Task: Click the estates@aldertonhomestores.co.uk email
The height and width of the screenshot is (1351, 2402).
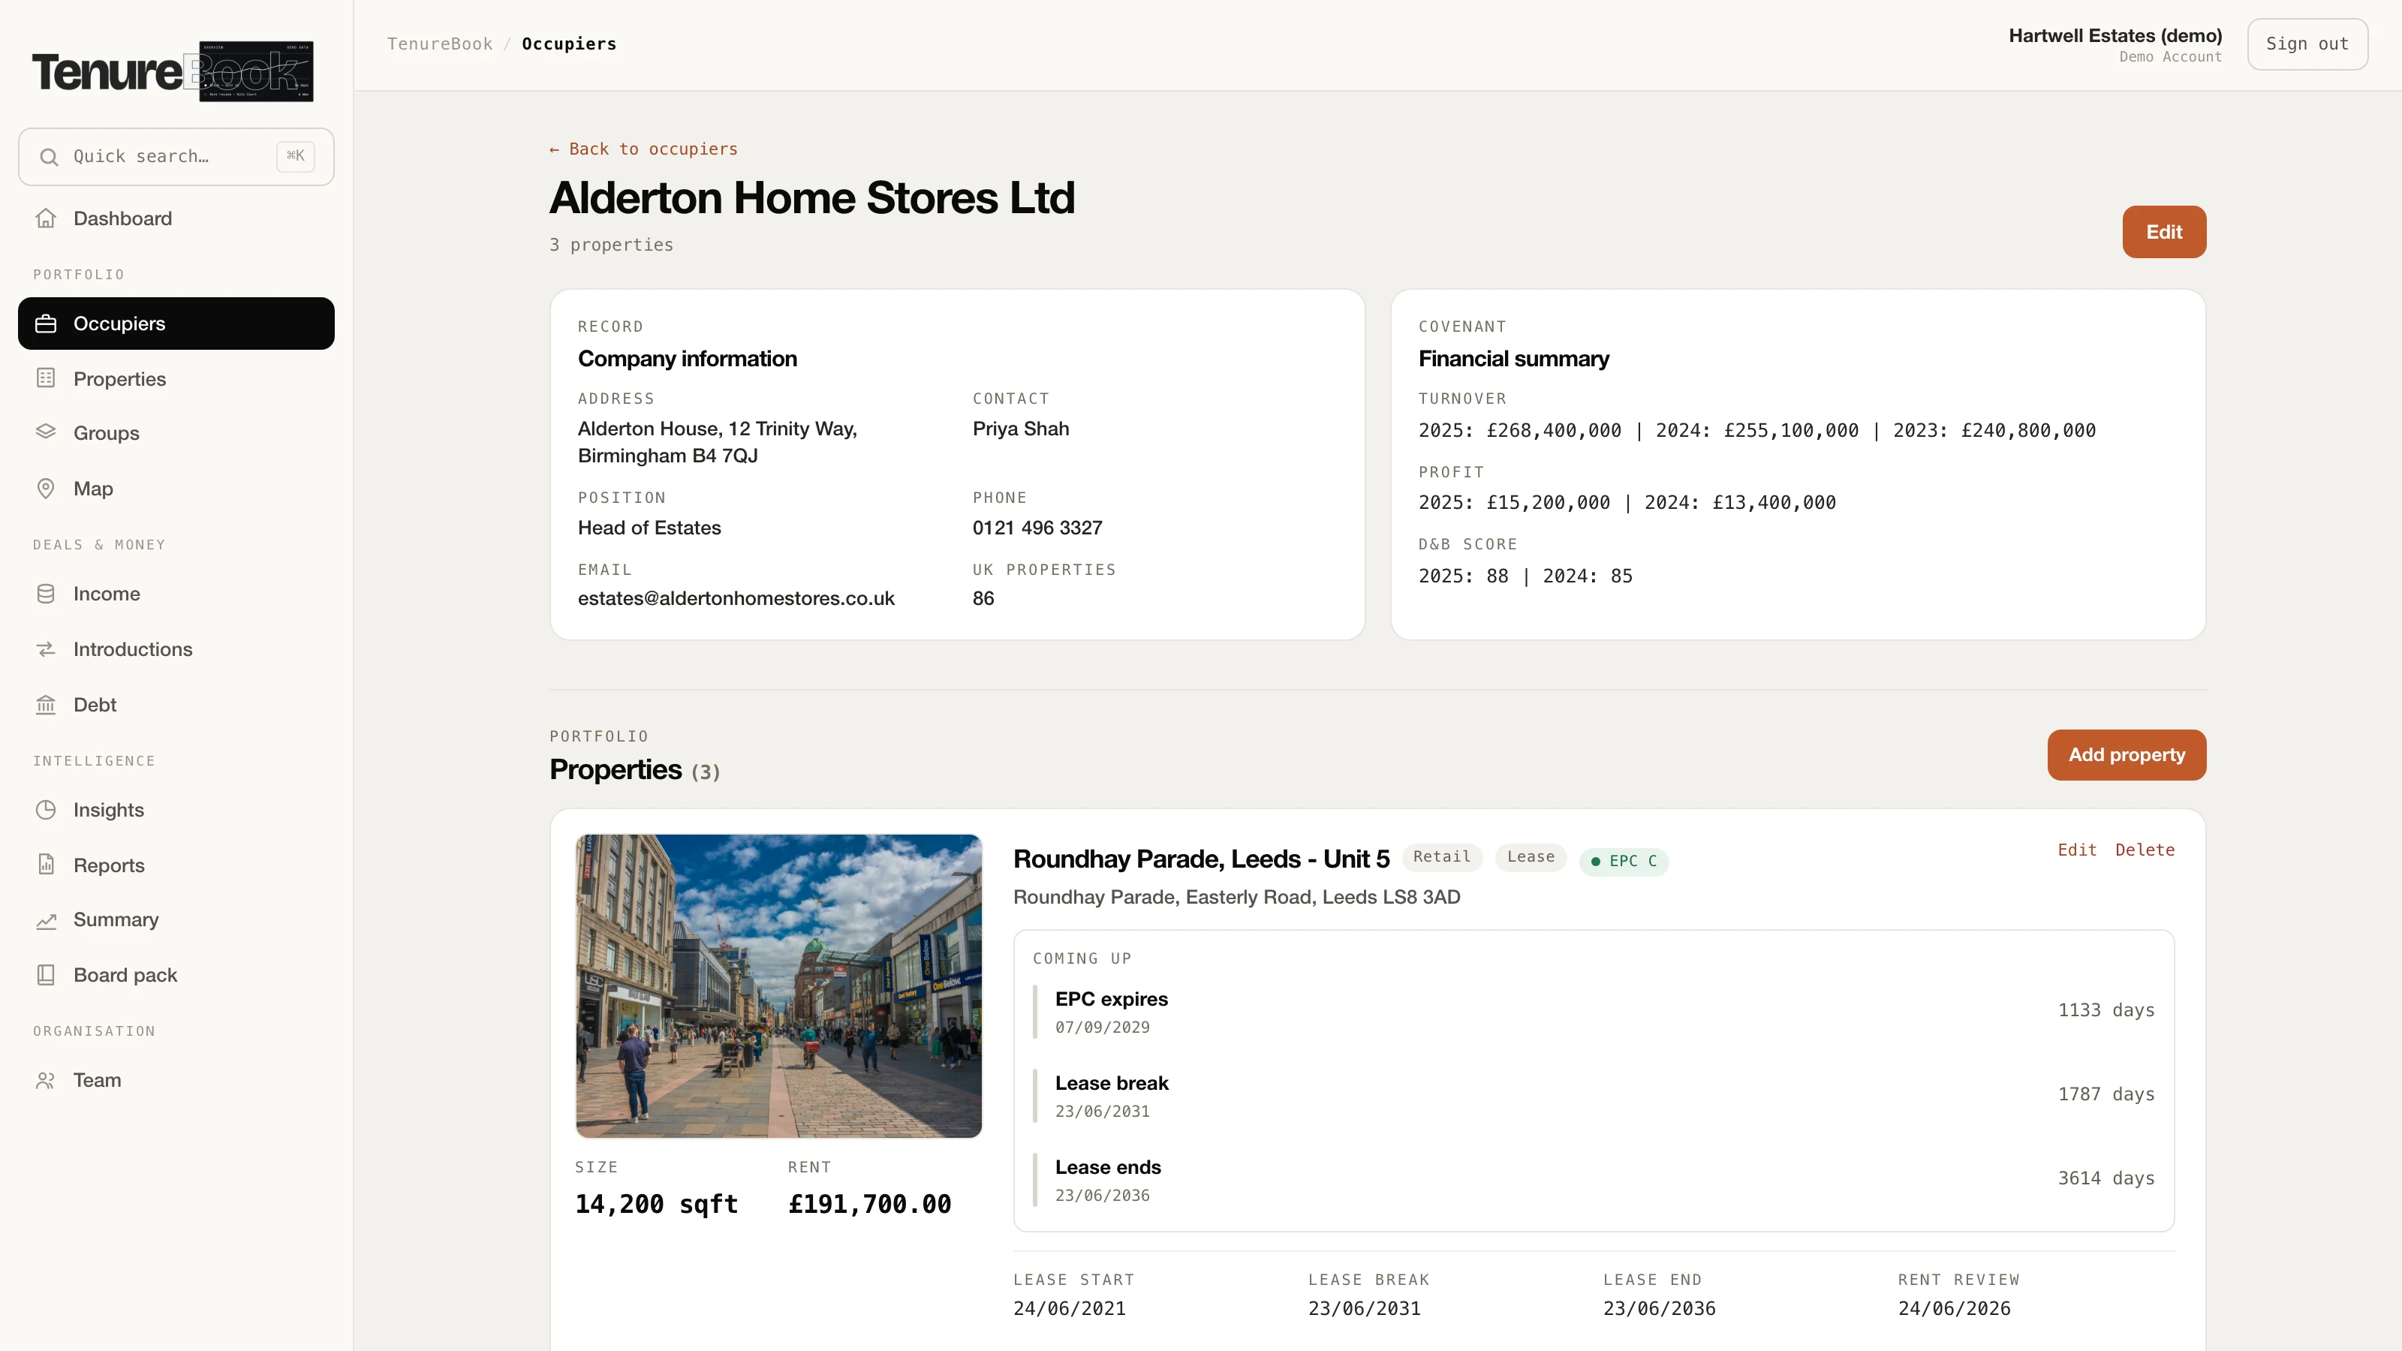Action: [x=736, y=599]
